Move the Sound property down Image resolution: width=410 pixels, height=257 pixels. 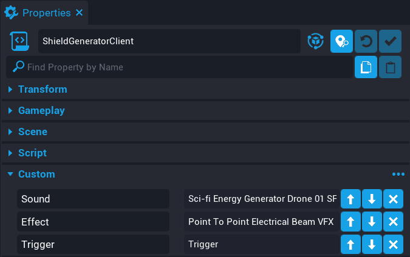click(372, 199)
